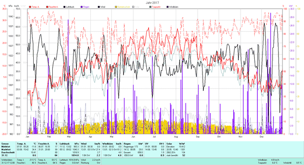Click the Dez month label on the x-axis

click(x=262, y=137)
